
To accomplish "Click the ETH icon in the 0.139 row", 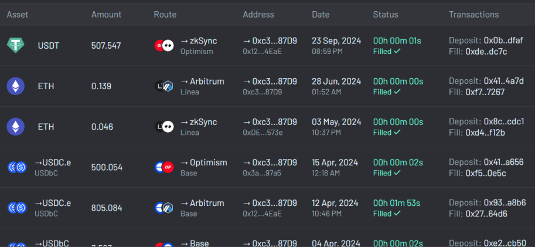I will pyautogui.click(x=16, y=86).
